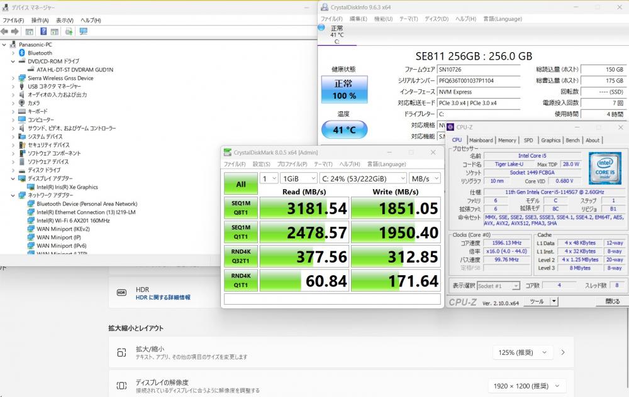Viewport: 629px width, 397px height.
Task: Open the Socket #1 dropdown in CPU-Z
Action: pos(498,286)
